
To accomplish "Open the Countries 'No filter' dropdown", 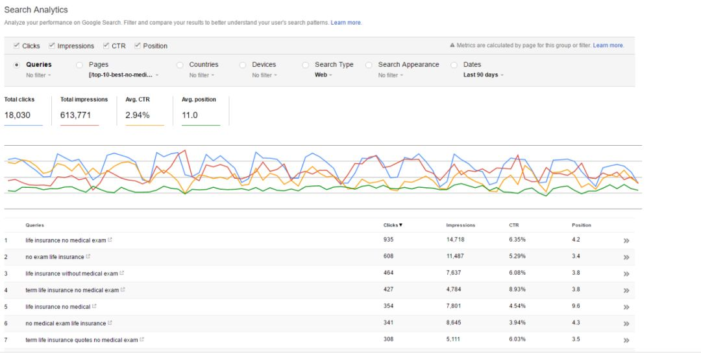I will 202,75.
